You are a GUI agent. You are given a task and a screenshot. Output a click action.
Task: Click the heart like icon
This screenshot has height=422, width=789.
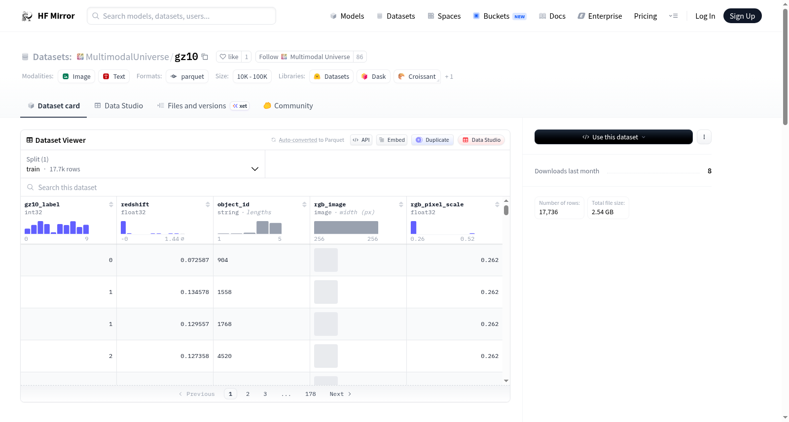(x=223, y=57)
